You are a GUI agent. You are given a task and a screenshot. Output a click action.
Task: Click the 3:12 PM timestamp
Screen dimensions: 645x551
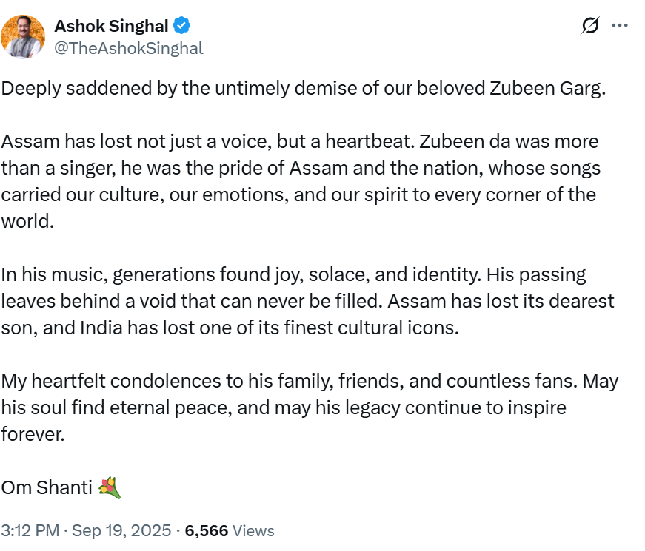tap(28, 530)
